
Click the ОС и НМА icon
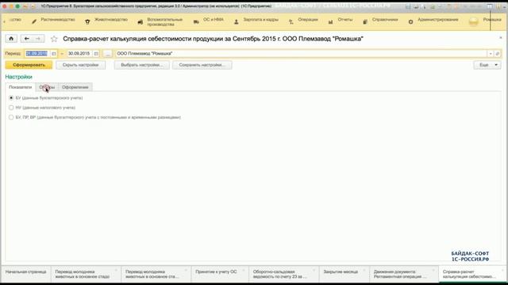click(x=196, y=21)
